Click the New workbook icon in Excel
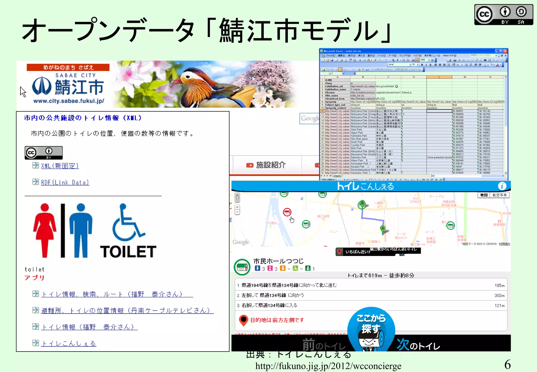 [x=323, y=60]
